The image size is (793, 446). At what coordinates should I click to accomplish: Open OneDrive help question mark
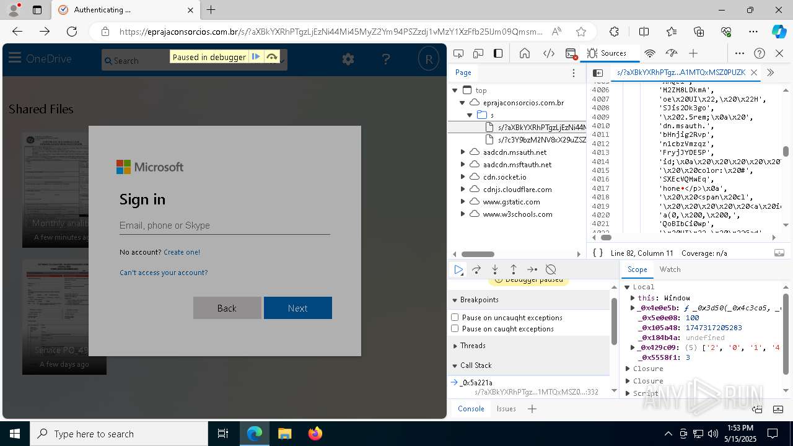click(x=386, y=59)
